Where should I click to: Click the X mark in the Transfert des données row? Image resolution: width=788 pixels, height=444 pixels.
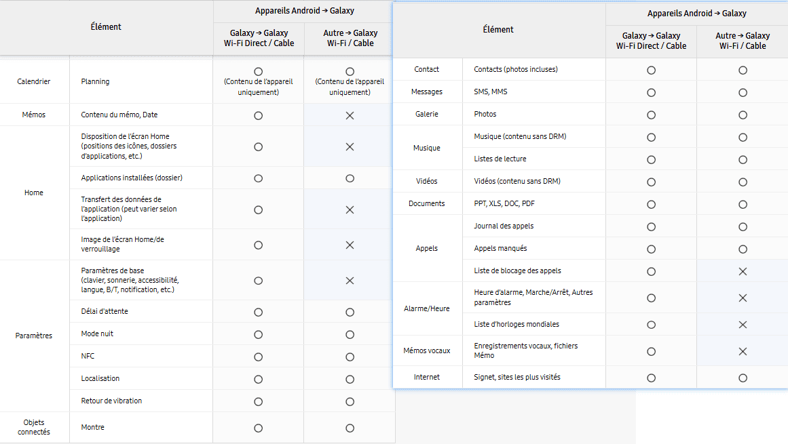pos(350,209)
